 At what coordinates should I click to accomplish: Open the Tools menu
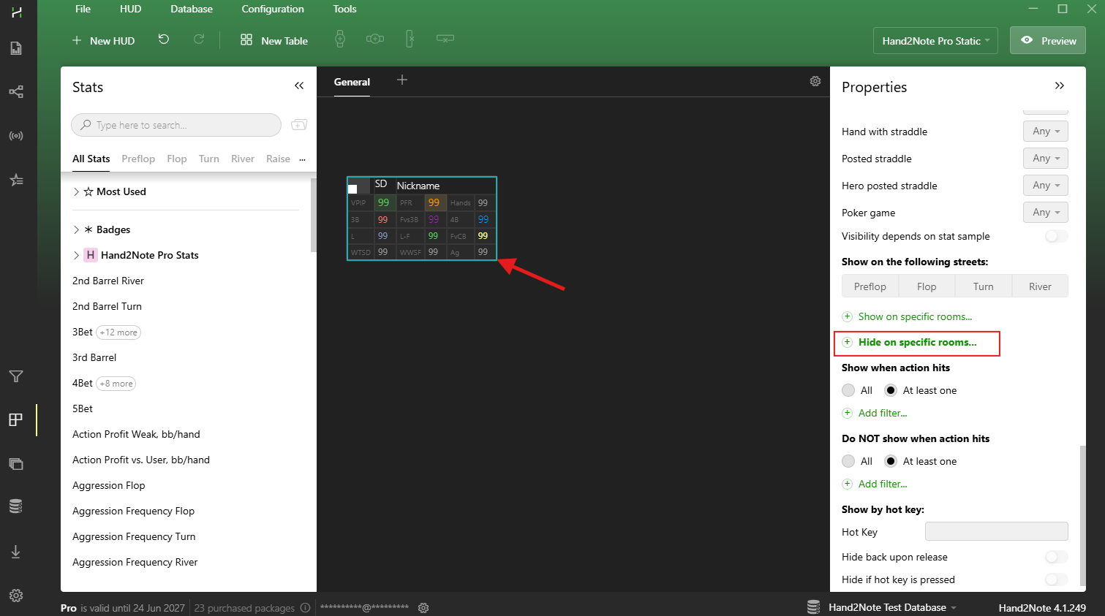click(344, 9)
